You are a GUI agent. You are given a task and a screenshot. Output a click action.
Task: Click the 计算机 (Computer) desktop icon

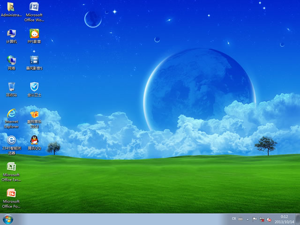[x=11, y=34]
